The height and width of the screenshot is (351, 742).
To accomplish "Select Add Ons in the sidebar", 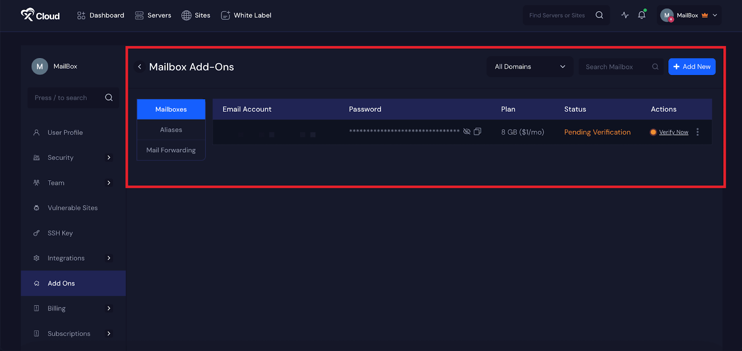I will point(73,283).
